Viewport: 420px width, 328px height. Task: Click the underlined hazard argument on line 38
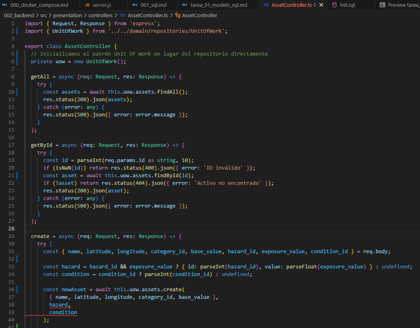[x=58, y=305]
